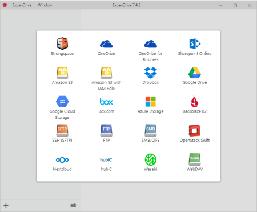Screen dimensions: 257x212
Task: Select the green Wasabi icon
Action: click(x=150, y=159)
